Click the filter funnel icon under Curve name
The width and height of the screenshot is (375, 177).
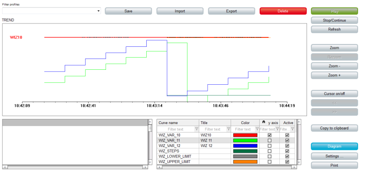coord(196,129)
